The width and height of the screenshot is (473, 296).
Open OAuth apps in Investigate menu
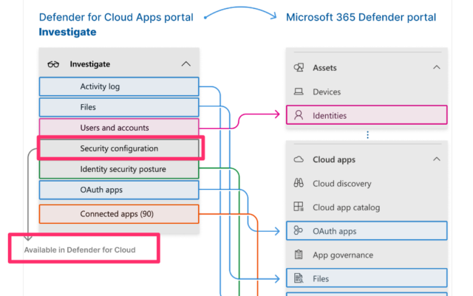point(119,190)
